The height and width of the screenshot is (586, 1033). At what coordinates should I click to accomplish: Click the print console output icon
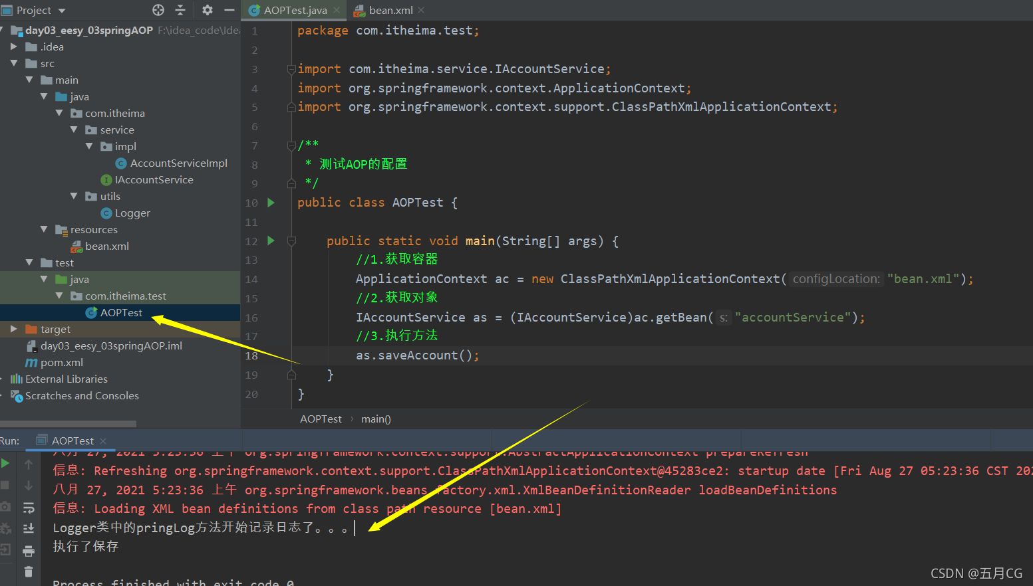click(29, 550)
